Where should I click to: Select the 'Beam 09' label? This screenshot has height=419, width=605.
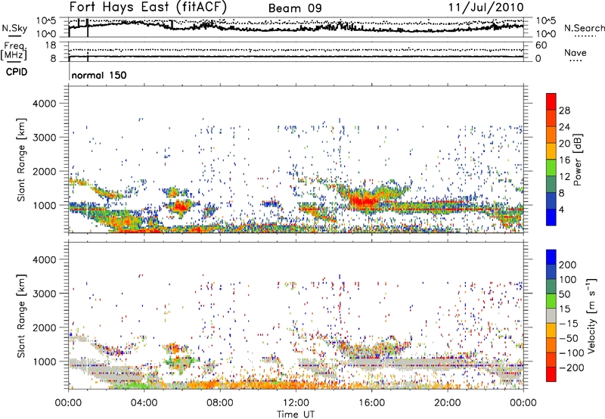pos(295,8)
